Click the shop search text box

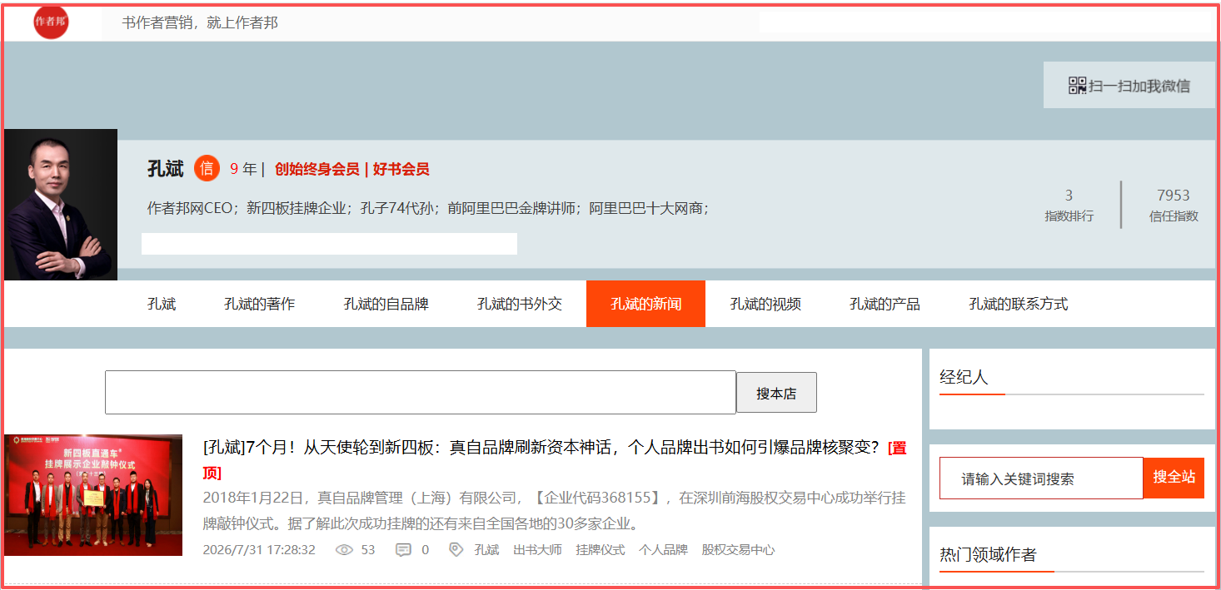pyautogui.click(x=421, y=392)
